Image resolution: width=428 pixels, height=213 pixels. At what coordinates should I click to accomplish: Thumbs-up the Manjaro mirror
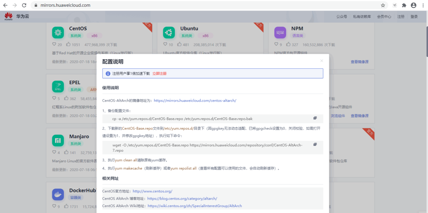[x=66, y=152]
